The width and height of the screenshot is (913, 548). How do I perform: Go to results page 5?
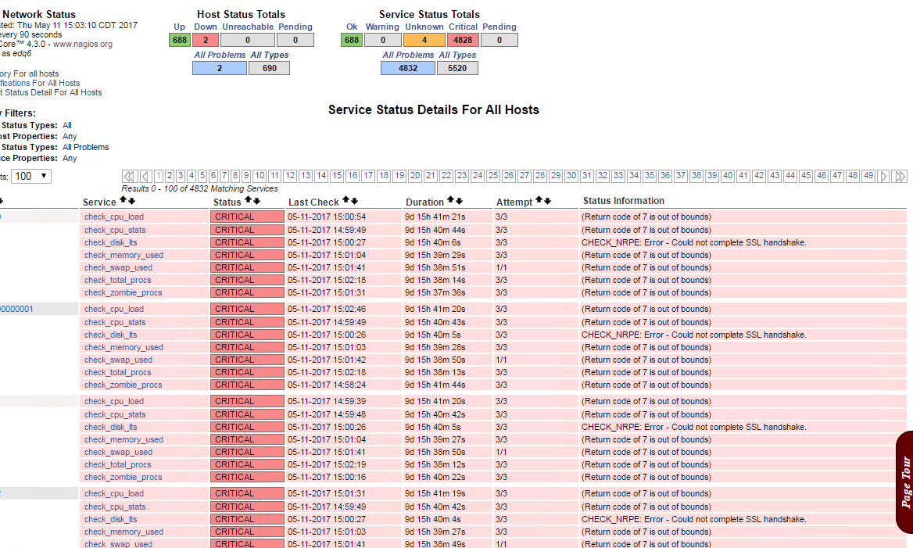(202, 175)
